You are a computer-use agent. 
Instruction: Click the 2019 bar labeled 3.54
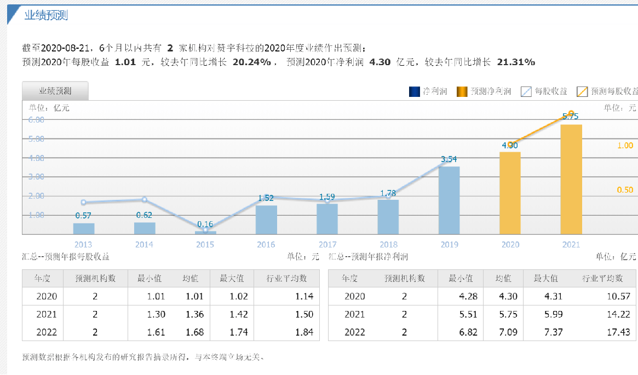click(x=450, y=200)
